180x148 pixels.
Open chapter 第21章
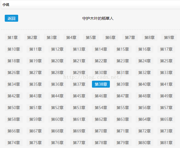(x=79, y=61)
